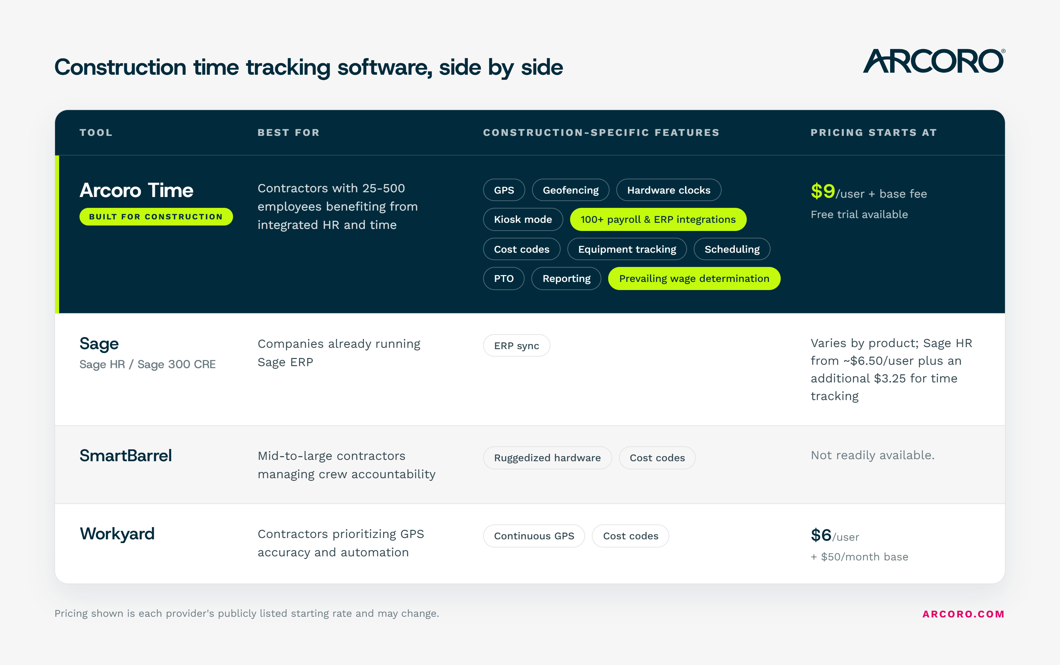Click the 'Varies by product' Sage pricing text

coord(891,370)
